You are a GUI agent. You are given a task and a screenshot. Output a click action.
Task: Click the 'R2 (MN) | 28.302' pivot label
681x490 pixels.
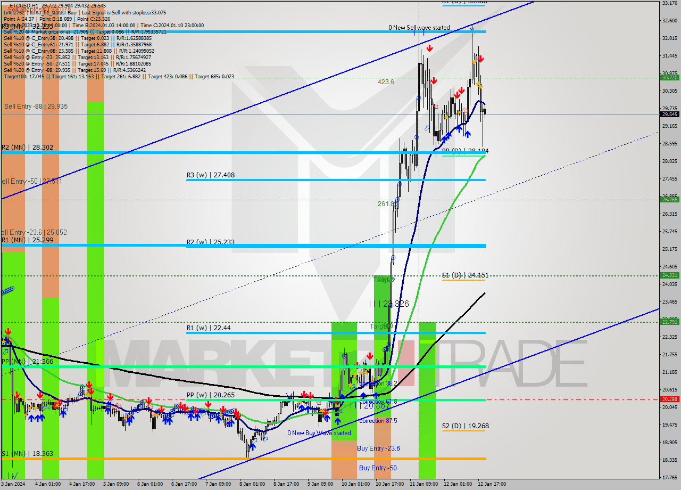(27, 147)
